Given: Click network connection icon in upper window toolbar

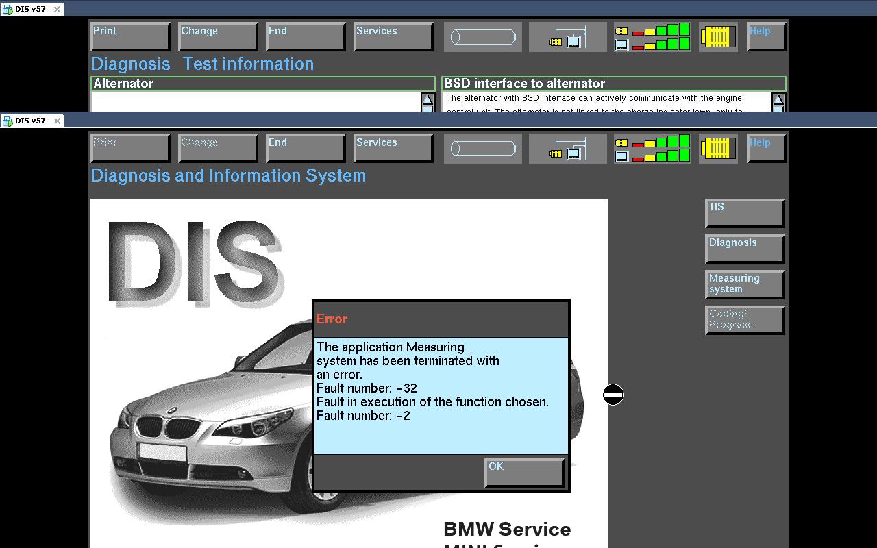Looking at the screenshot, I should click(x=568, y=37).
